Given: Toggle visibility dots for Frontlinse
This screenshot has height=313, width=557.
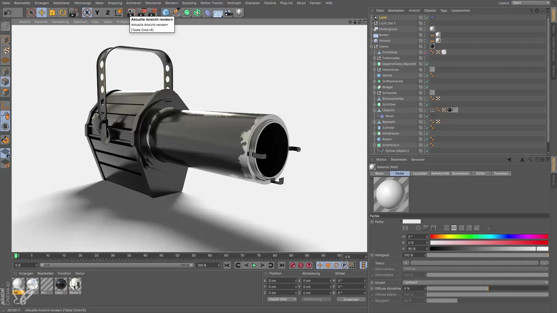Looking at the screenshot, I should tap(424, 52).
